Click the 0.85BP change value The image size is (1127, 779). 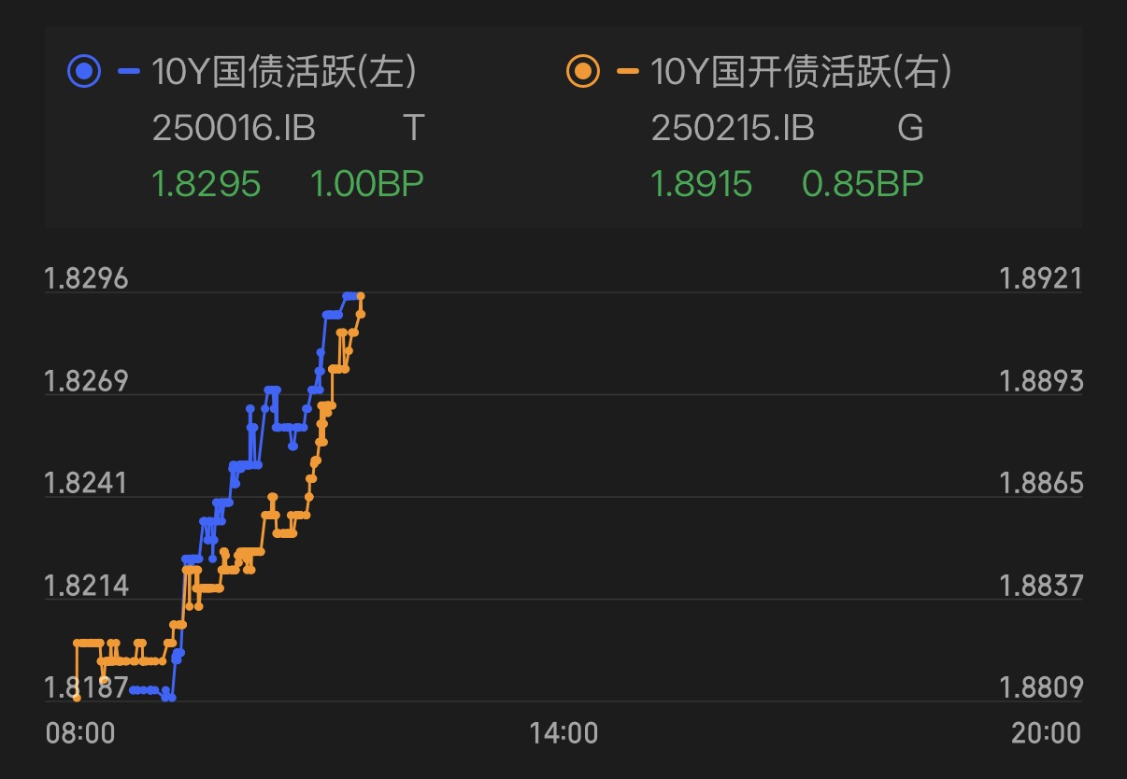pos(863,184)
